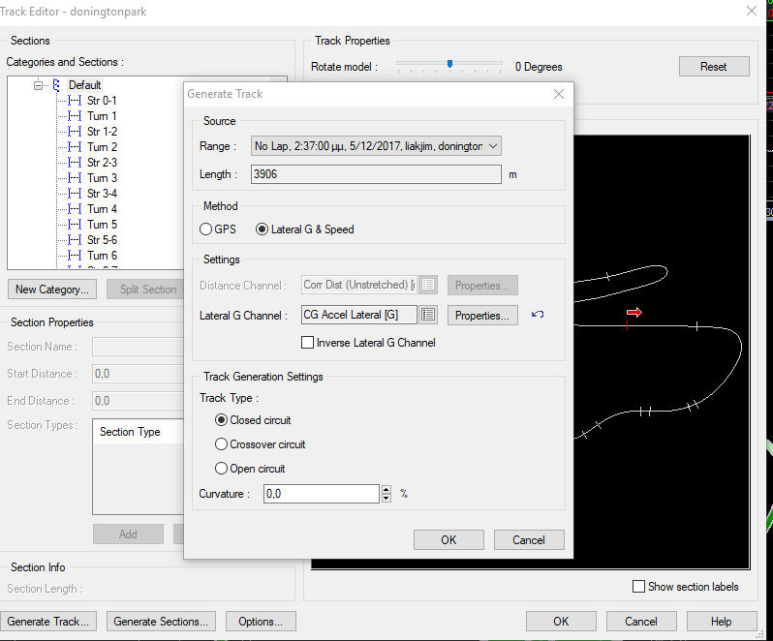Click New Category button
773x641 pixels.
(x=52, y=290)
